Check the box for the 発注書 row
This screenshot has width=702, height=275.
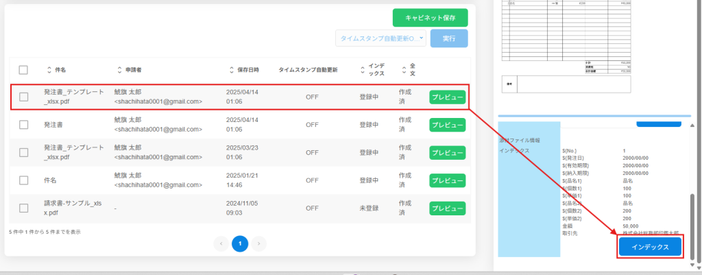point(23,125)
